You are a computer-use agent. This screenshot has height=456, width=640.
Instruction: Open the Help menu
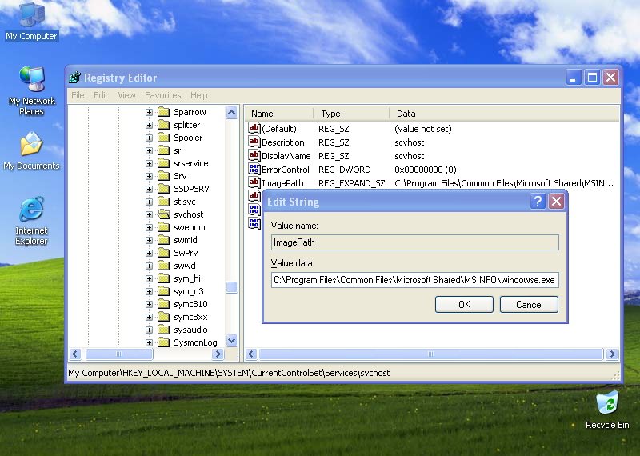(198, 95)
